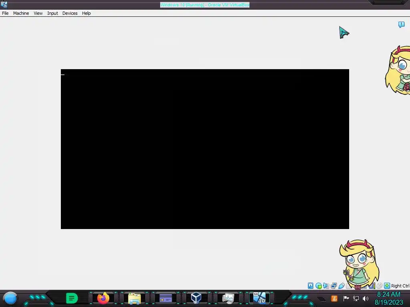410x307 pixels.
Task: Open the Machine menu
Action: (x=21, y=13)
